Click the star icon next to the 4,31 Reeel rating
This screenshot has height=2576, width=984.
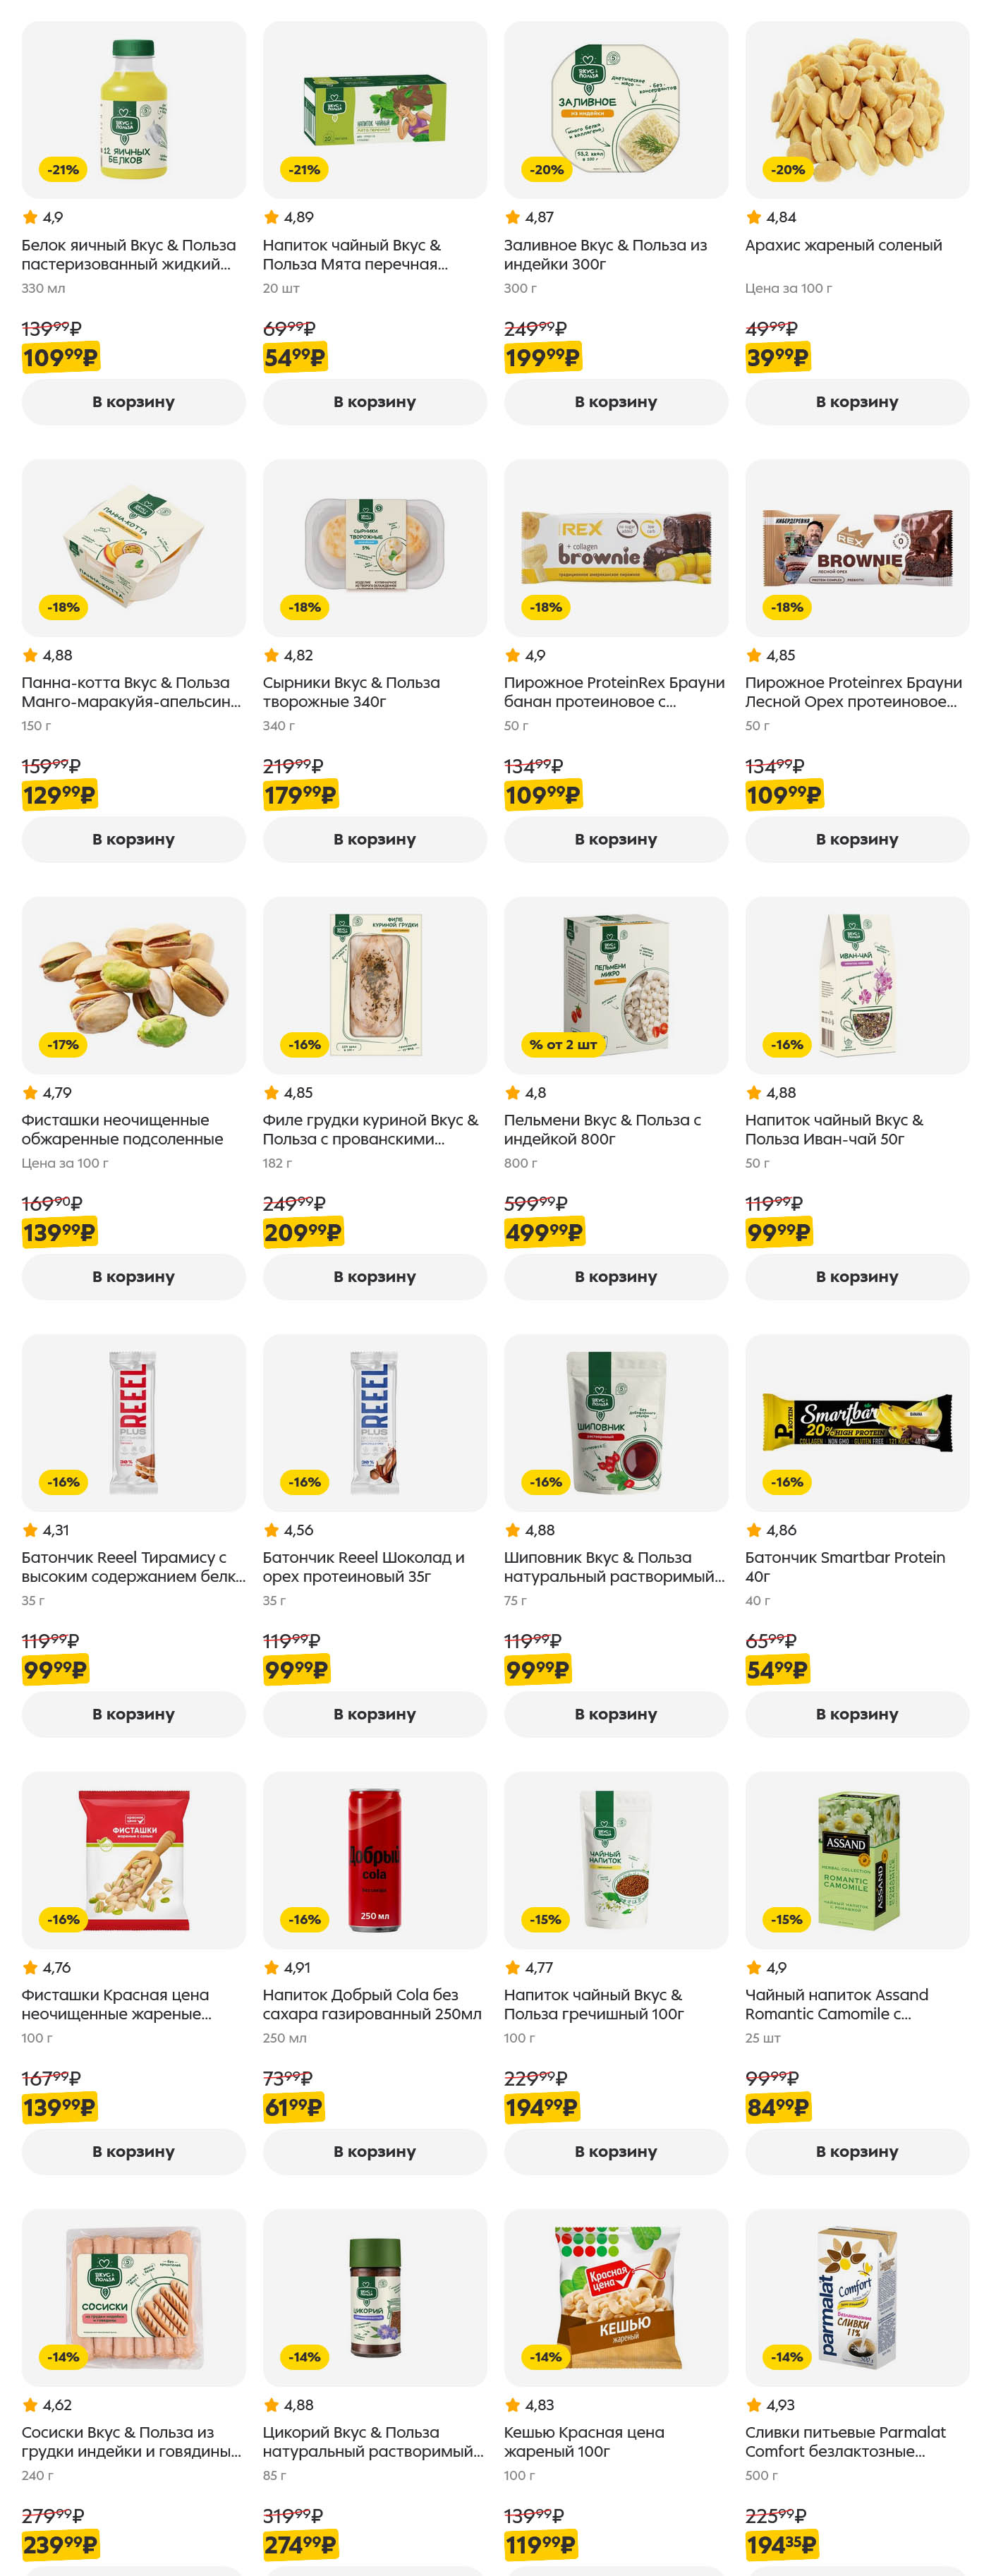(30, 1530)
